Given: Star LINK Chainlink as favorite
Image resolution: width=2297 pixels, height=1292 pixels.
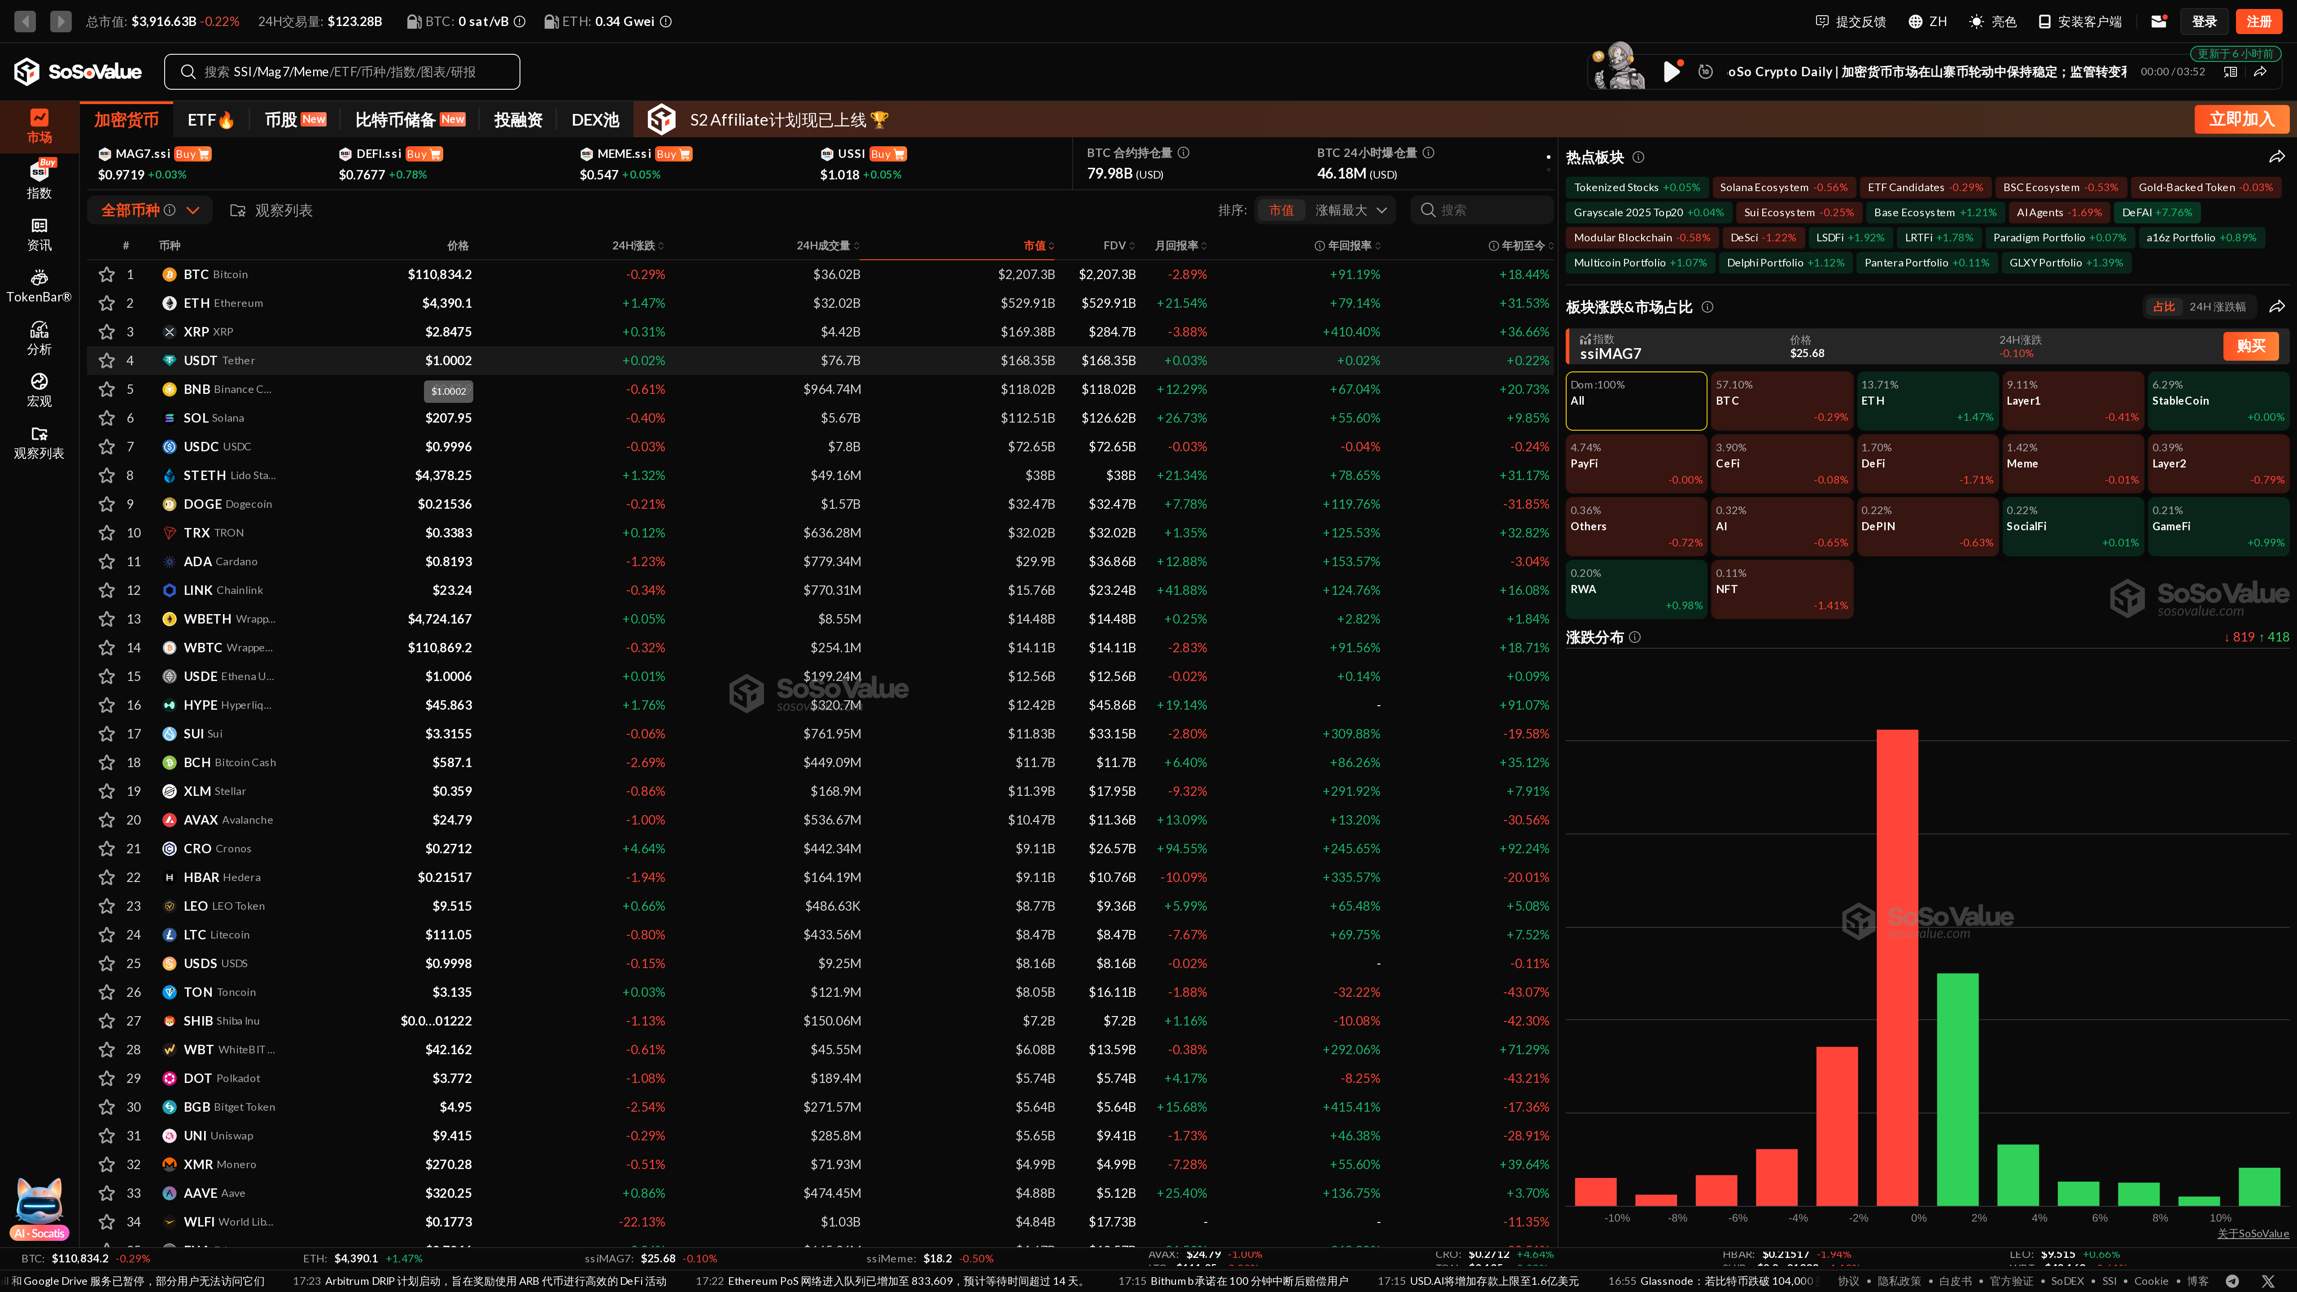Looking at the screenshot, I should [x=106, y=590].
